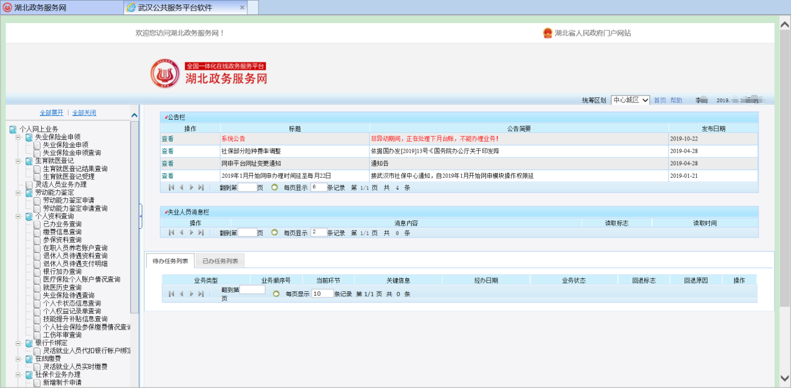791x388 pixels.
Task: Click the 湖北政务服务网 round logo
Action: tap(165, 73)
